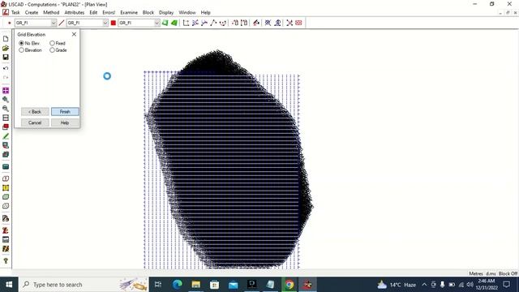Click the rectangle corner tool icon in top toolbar

click(186, 23)
